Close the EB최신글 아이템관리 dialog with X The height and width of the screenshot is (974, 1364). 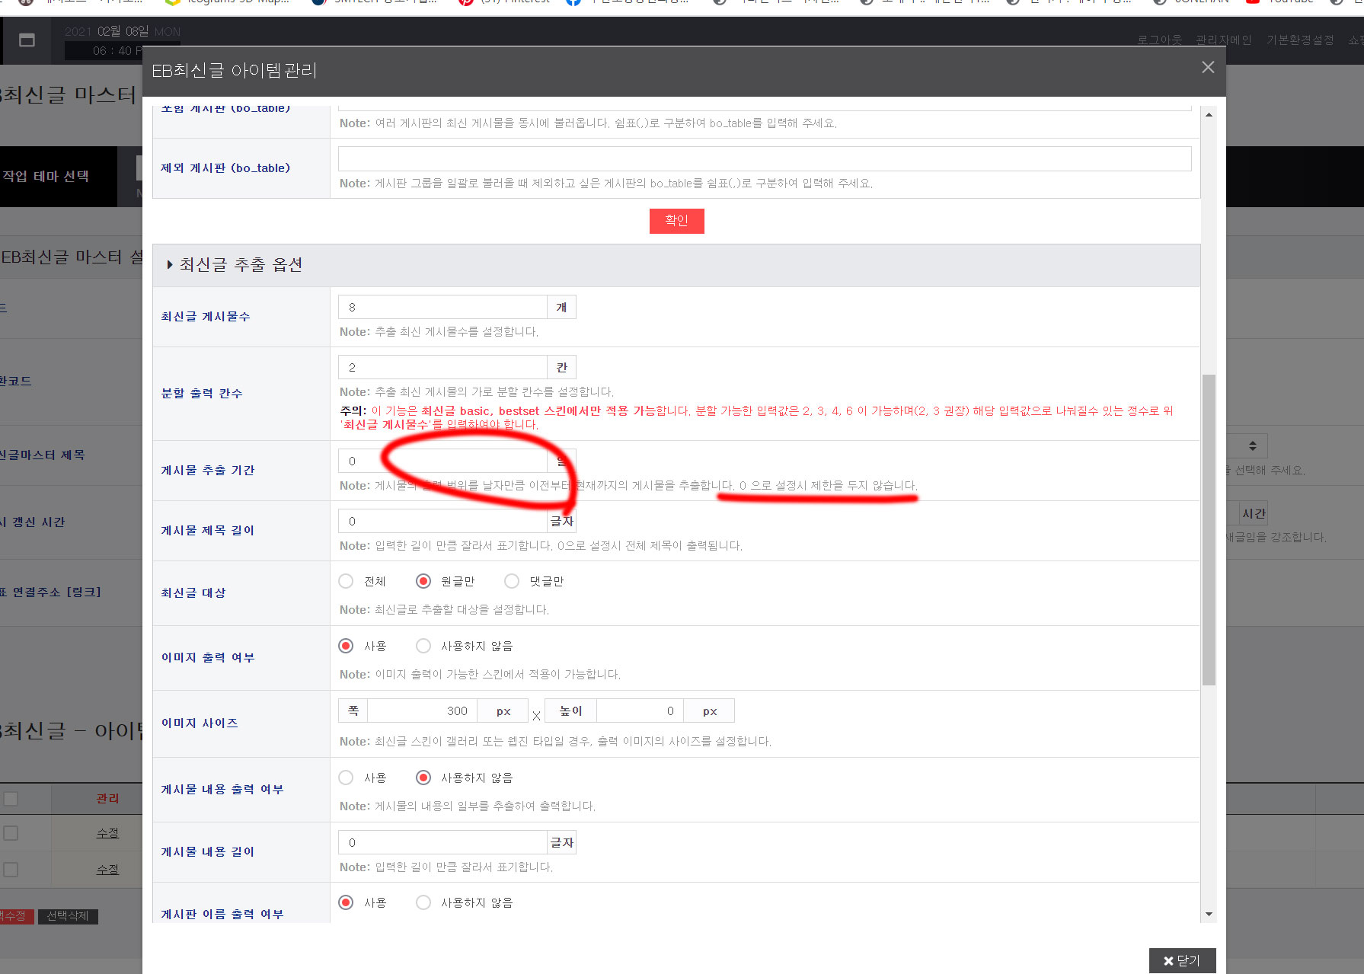coord(1208,67)
